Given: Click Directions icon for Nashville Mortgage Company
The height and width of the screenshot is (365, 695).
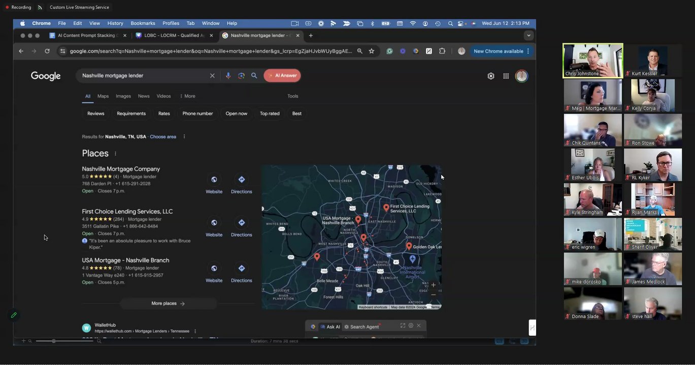Looking at the screenshot, I should [x=241, y=180].
